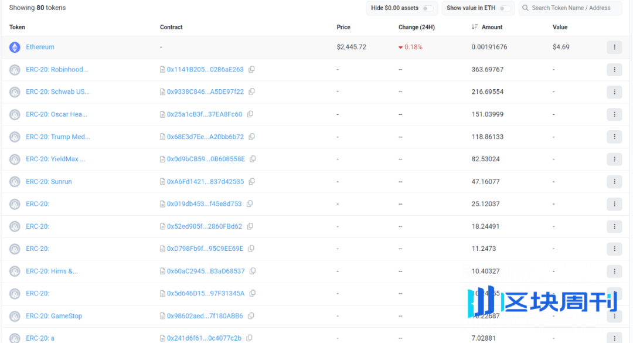633x343 pixels.
Task: Open the ERC-20: Schwab US... token link
Action: tap(57, 91)
